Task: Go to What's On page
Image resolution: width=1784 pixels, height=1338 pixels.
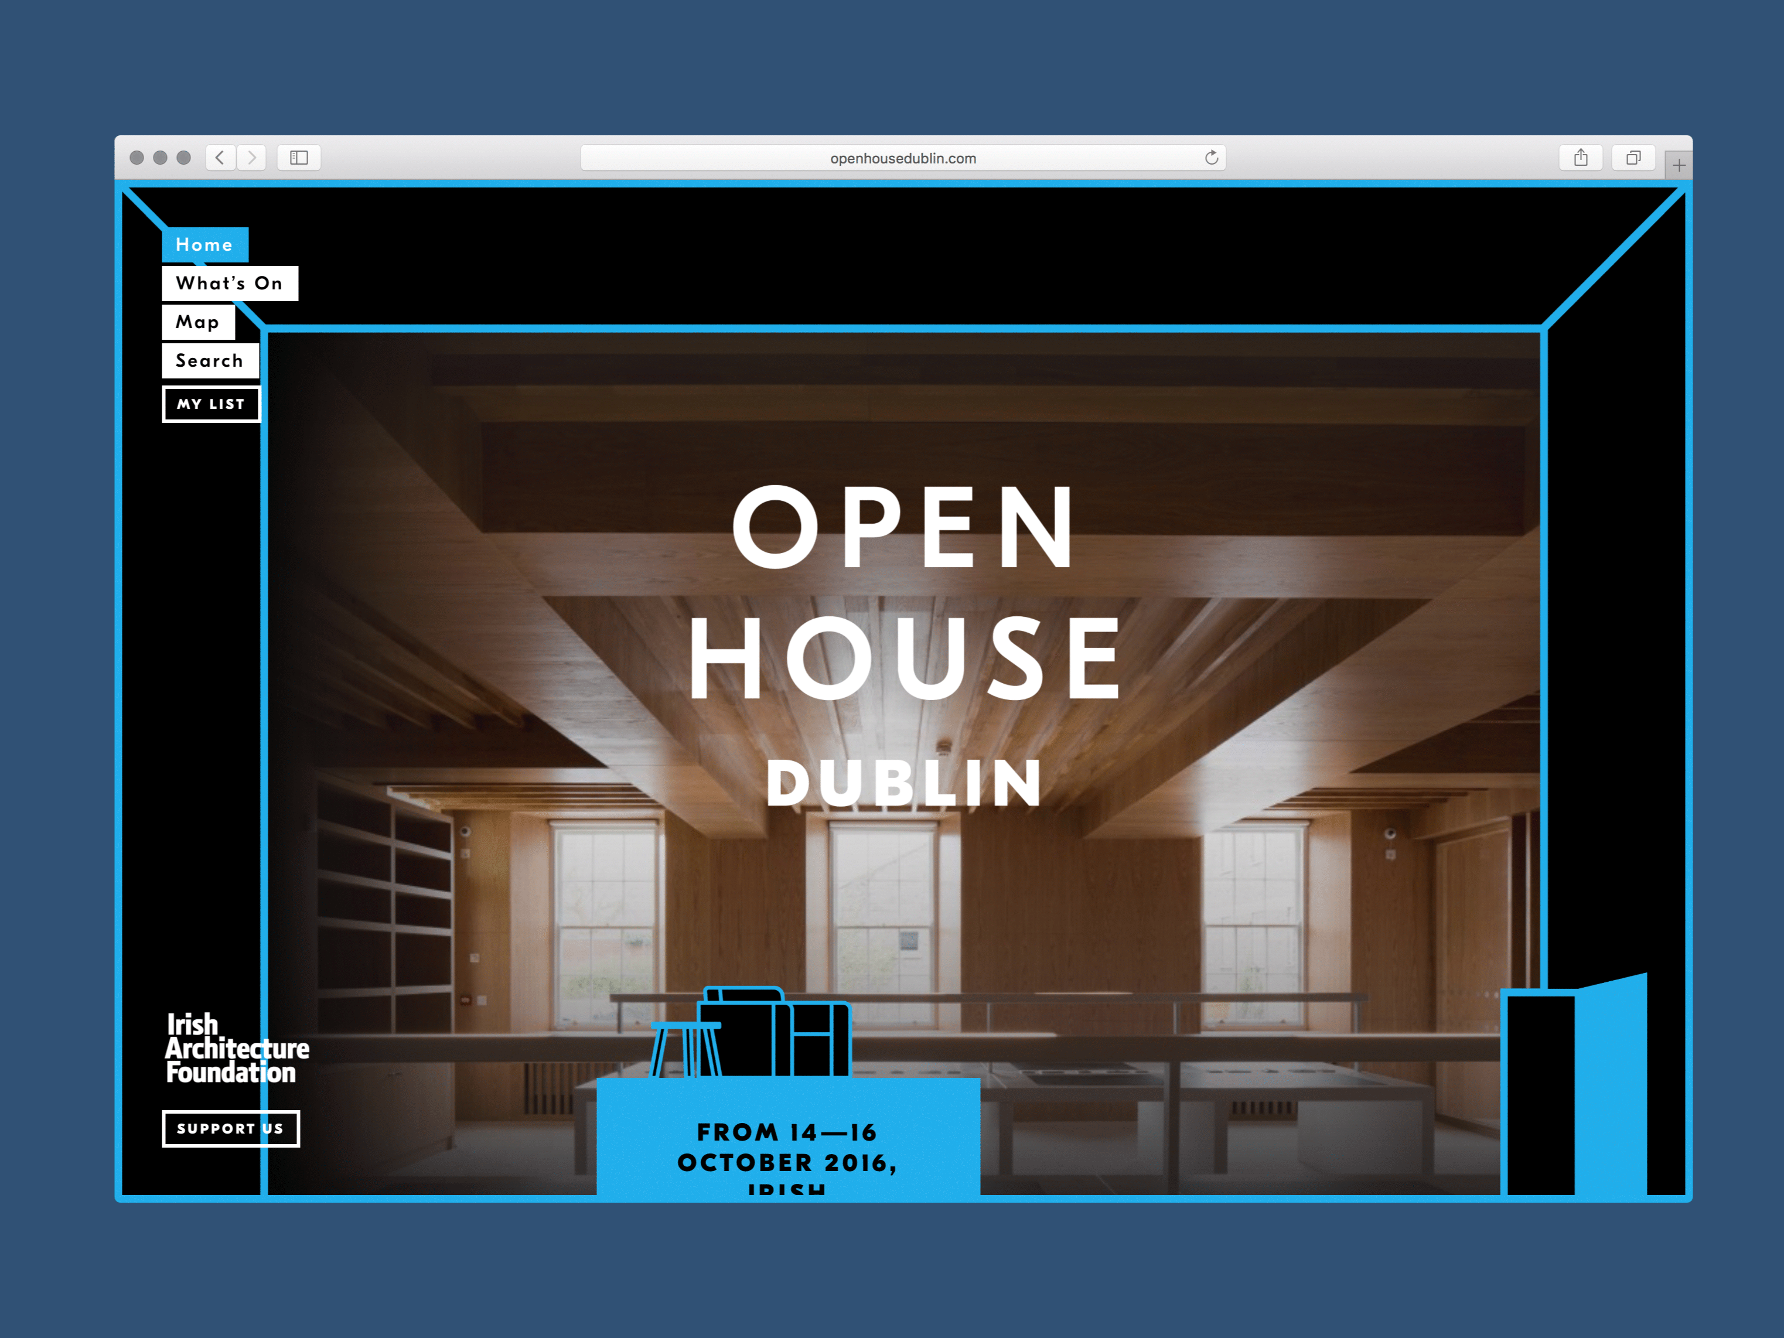Action: pyautogui.click(x=230, y=283)
